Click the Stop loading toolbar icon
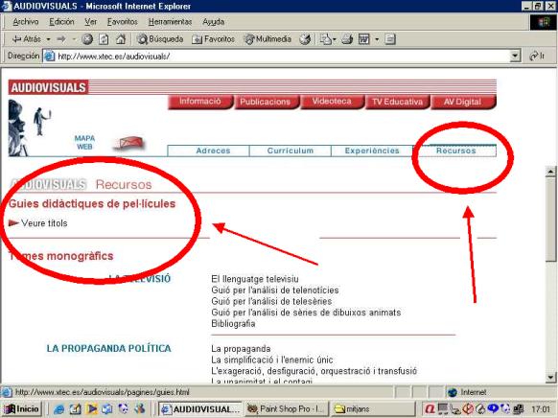 87,39
